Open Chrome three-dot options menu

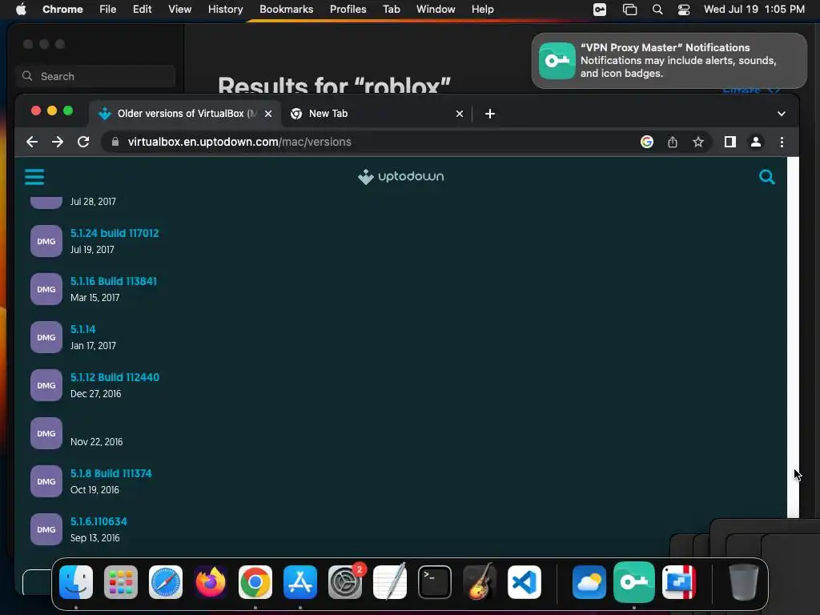(782, 142)
